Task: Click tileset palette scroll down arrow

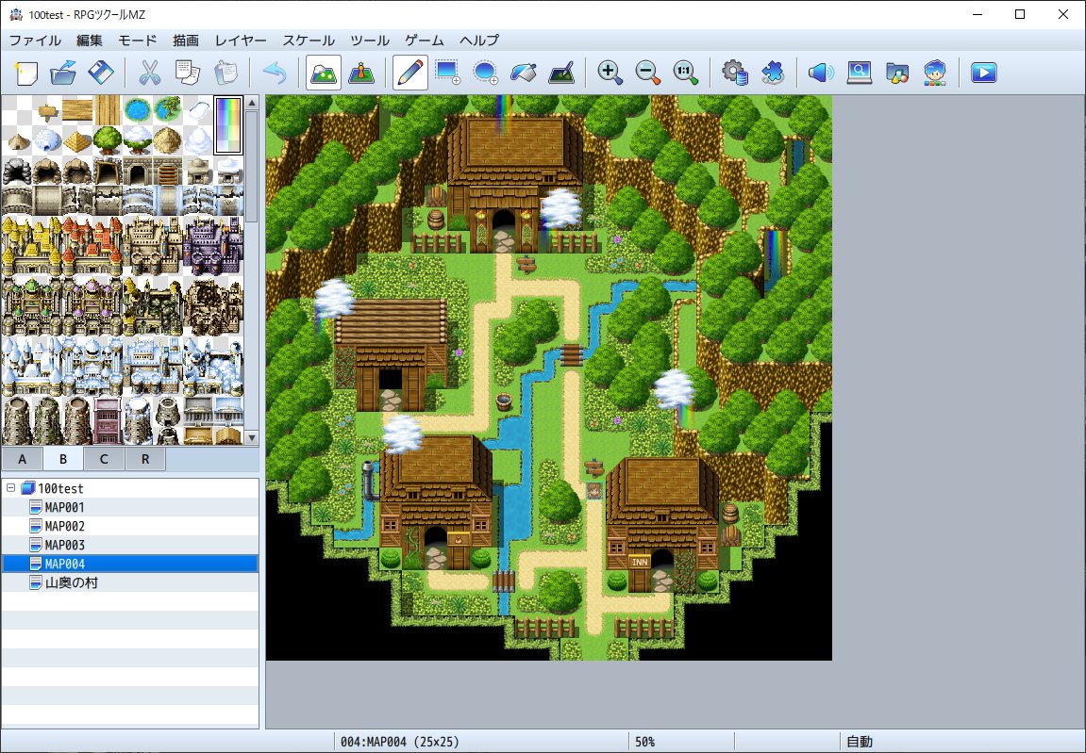Action: pos(252,437)
